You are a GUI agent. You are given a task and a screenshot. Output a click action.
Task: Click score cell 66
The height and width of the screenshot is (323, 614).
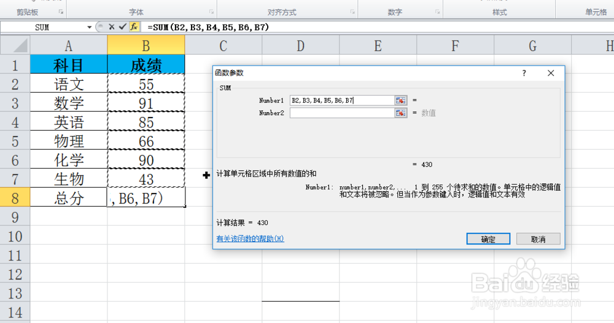(x=146, y=141)
